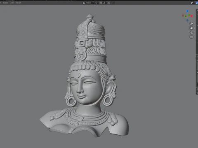Click the red X axis gizmo ball

(192, 16)
